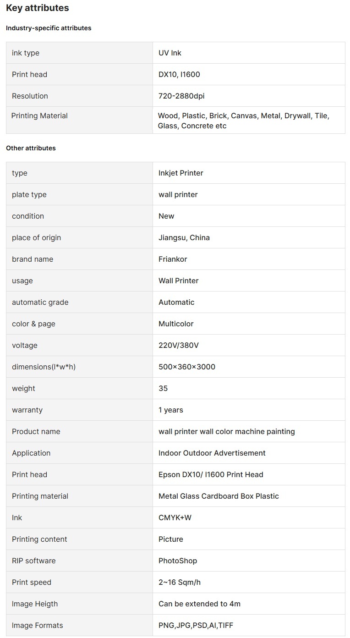
Task: Click the "Key attributes" heading
Action: tap(38, 8)
